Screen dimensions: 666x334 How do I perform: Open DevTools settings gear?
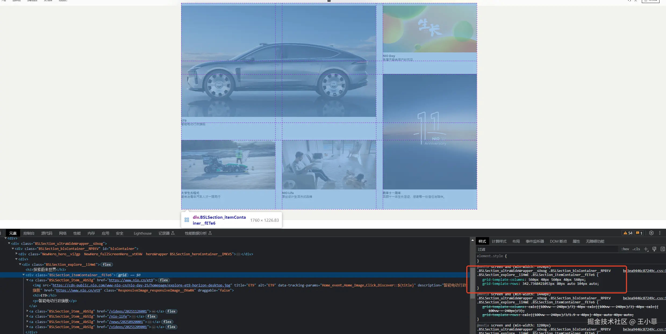651,233
